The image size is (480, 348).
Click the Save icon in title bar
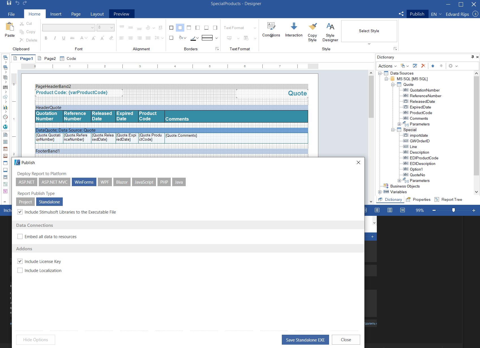tap(9, 3)
